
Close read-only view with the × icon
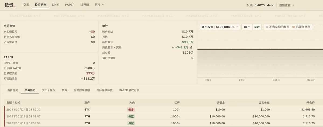tap(293, 5)
